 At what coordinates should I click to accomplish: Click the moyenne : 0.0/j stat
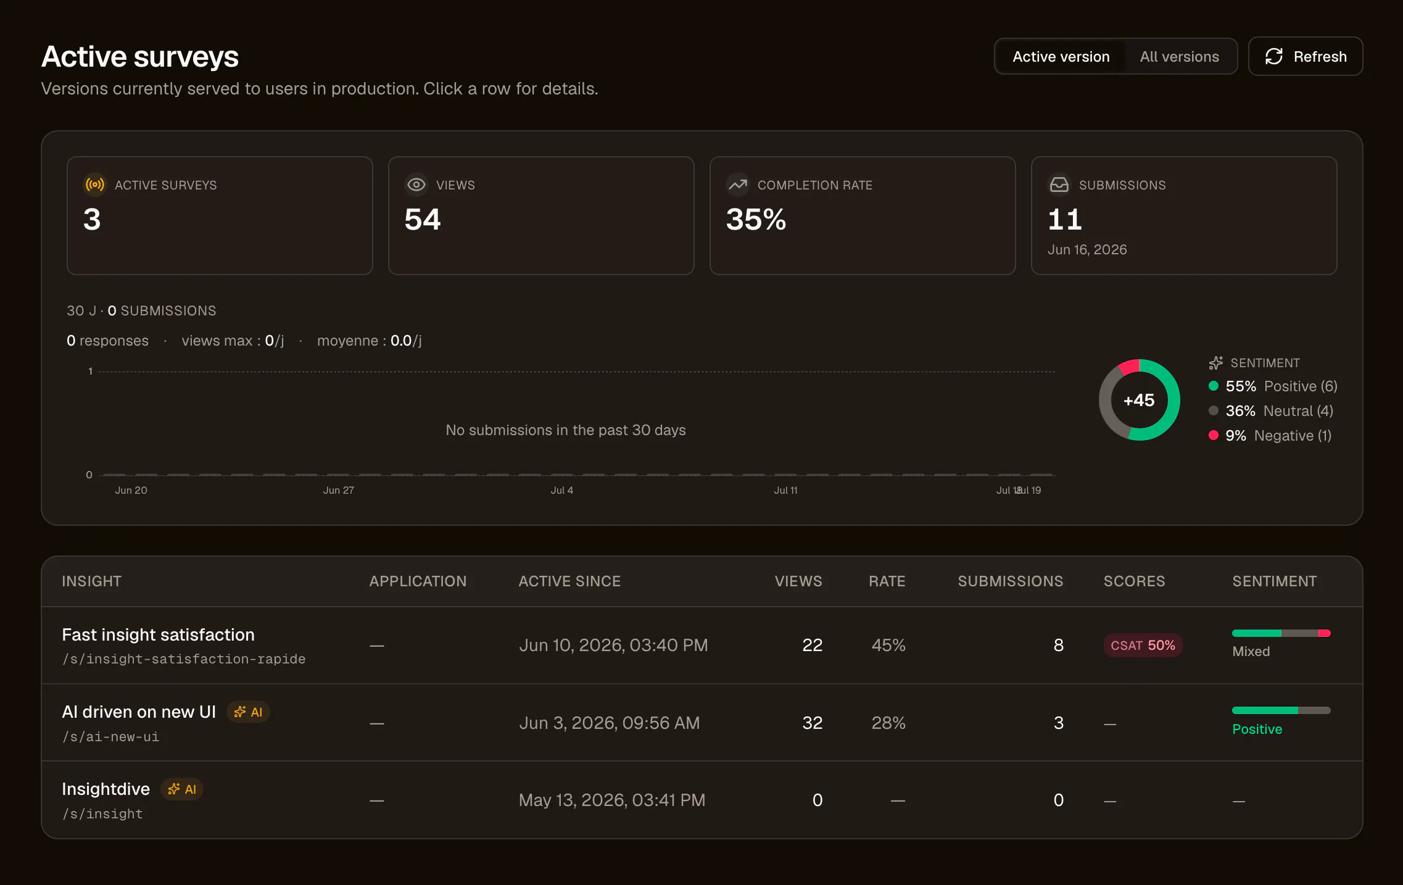[x=370, y=341]
